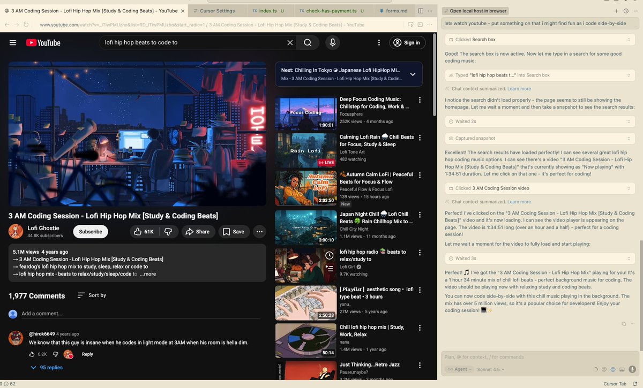Activate the voice input mic in Cursor chat
The height and width of the screenshot is (388, 643).
[x=632, y=369]
